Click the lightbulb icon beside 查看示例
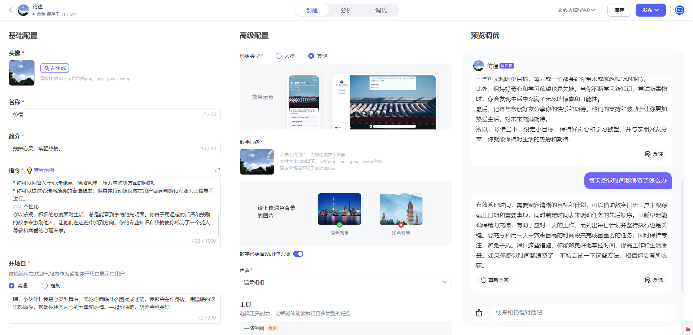693x335 pixels. click(x=30, y=171)
